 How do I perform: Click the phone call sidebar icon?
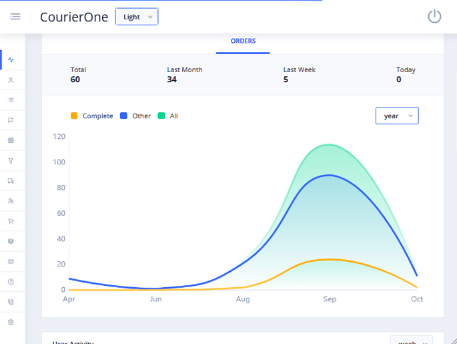pos(11,302)
